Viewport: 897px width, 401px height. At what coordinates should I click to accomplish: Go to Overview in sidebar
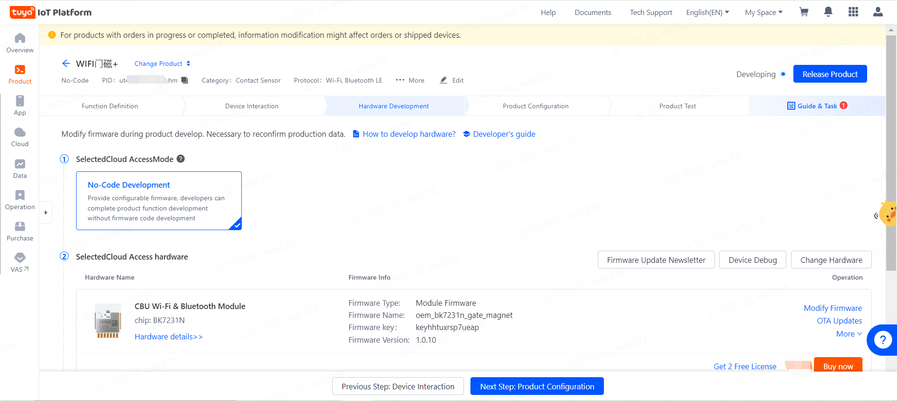(20, 43)
